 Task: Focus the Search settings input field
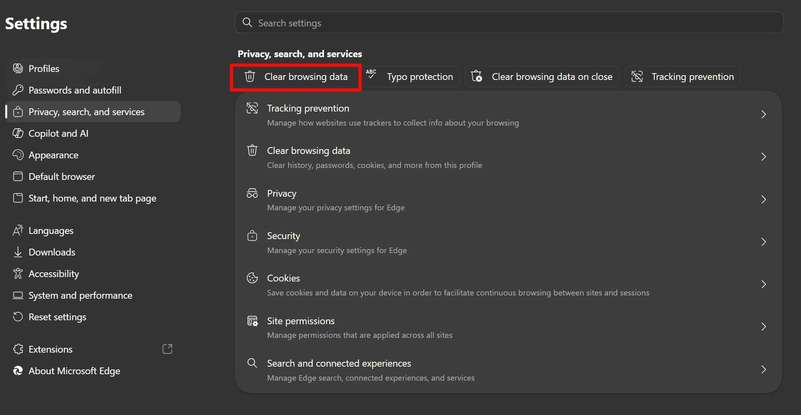[x=509, y=22]
